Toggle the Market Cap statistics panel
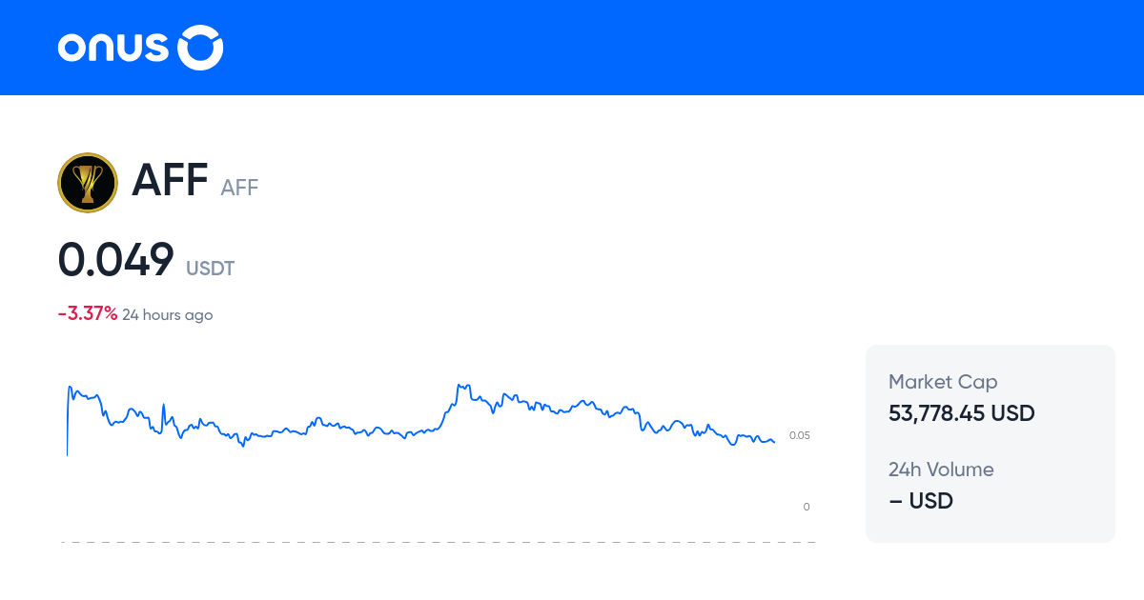Viewport: 1144px width, 600px height. pos(990,443)
